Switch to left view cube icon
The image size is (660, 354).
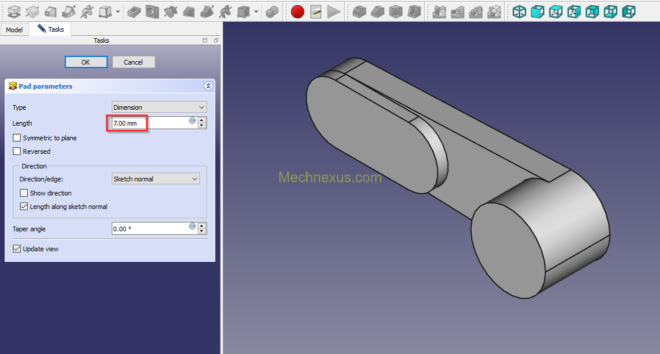(x=629, y=12)
